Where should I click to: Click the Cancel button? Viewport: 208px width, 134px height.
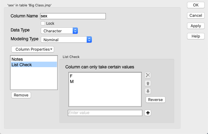click(196, 16)
